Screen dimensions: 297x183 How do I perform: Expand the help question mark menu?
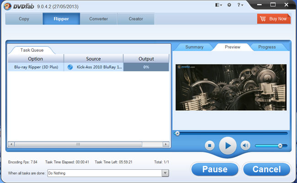pos(240,5)
